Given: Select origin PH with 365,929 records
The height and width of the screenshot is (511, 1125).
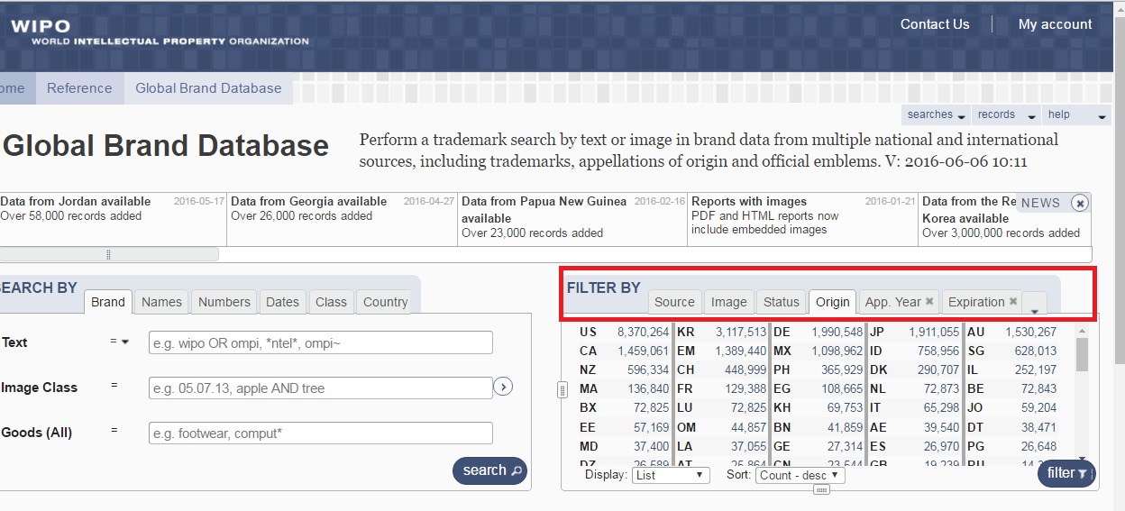Looking at the screenshot, I should (819, 370).
